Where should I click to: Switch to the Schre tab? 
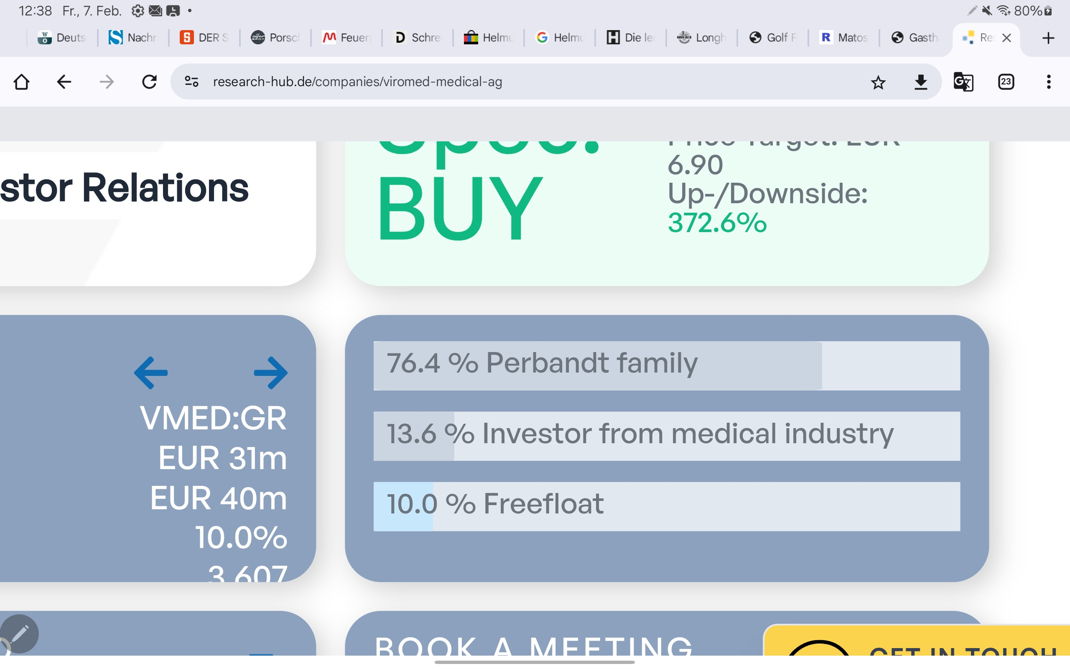[x=418, y=38]
